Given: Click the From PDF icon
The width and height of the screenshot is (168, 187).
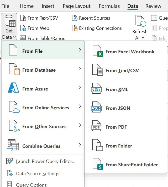Looking at the screenshot, I should coord(96,126).
